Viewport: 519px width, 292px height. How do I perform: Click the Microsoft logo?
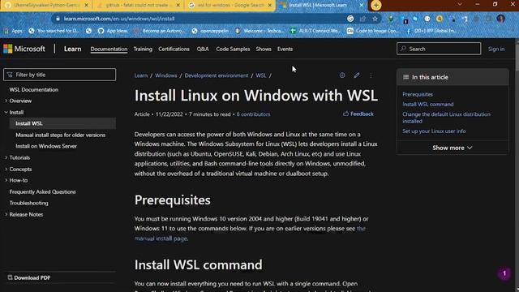24,49
